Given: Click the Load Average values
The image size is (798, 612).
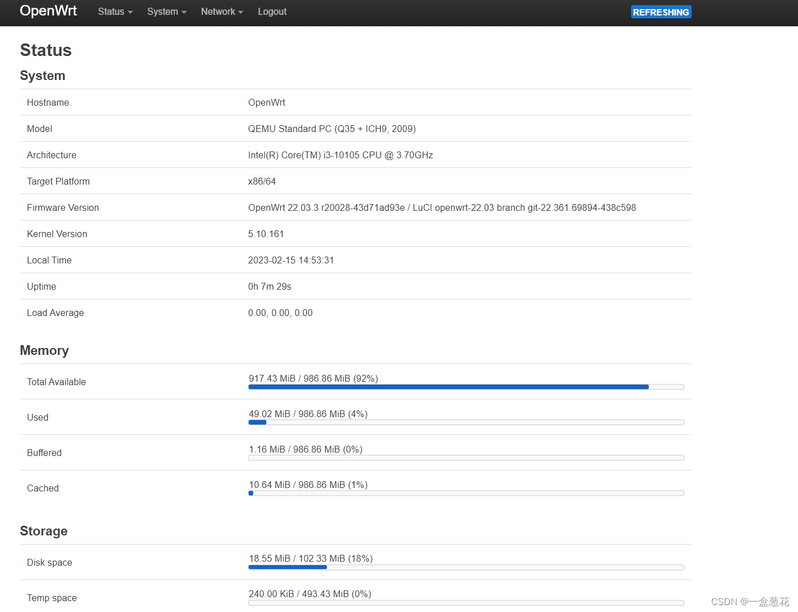Looking at the screenshot, I should (280, 313).
